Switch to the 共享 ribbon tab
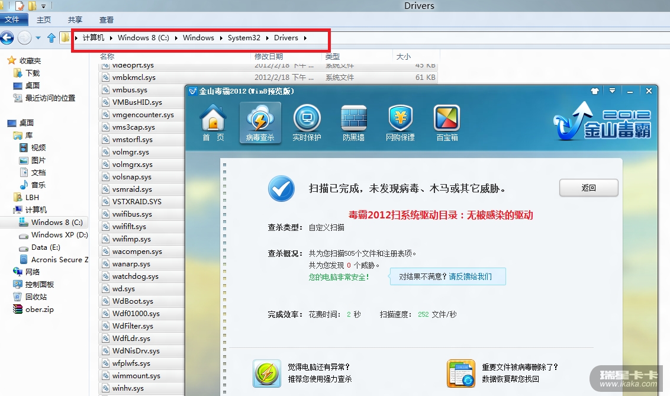The width and height of the screenshot is (670, 396). (75, 20)
